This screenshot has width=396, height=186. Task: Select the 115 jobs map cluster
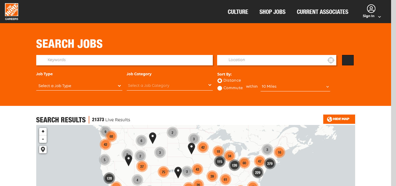219,161
